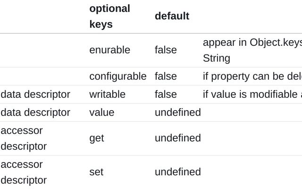The image size is (302, 189).
Task: Click "accessor descriptor" in the set row
Action: (x=24, y=172)
